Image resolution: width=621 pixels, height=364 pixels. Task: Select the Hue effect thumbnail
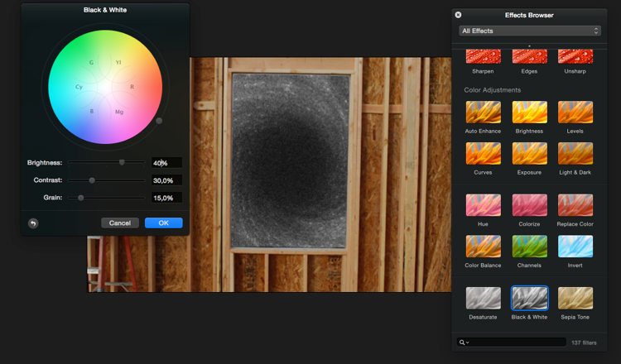point(484,205)
